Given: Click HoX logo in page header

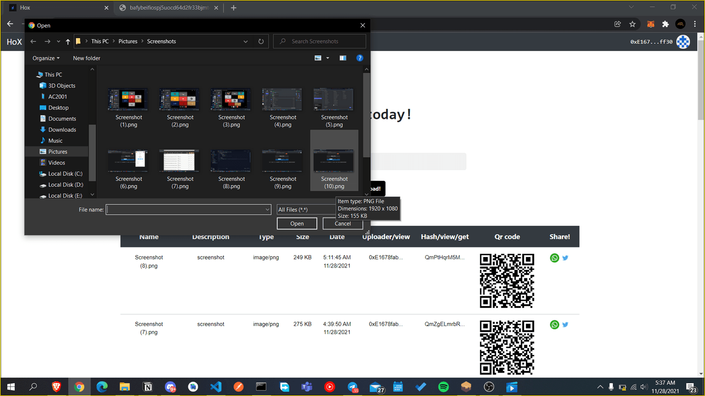Looking at the screenshot, I should point(14,42).
